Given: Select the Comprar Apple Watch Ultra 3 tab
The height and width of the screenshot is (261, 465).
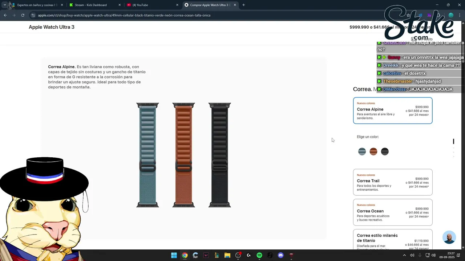Looking at the screenshot, I should click(x=210, y=5).
